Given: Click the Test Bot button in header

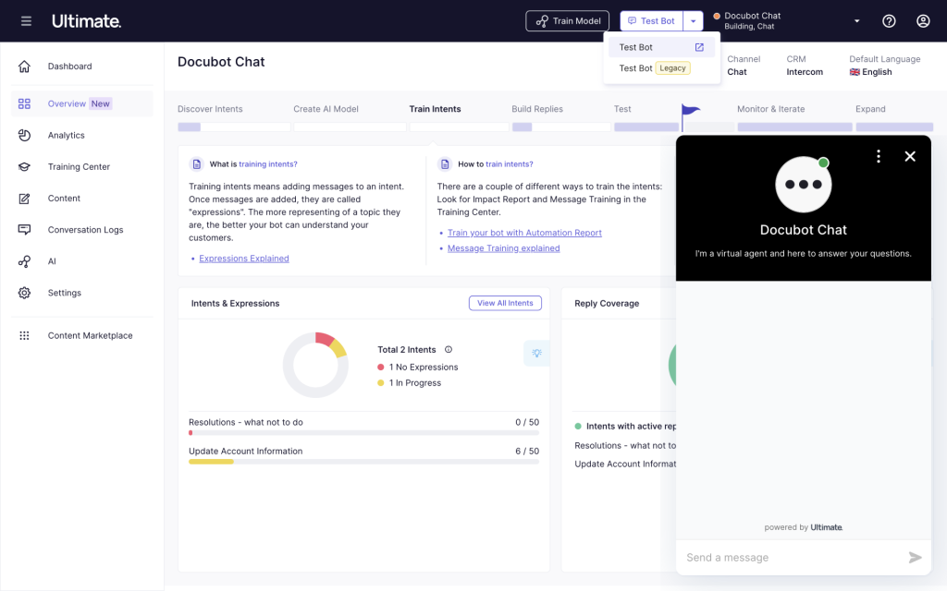Looking at the screenshot, I should click(x=652, y=21).
